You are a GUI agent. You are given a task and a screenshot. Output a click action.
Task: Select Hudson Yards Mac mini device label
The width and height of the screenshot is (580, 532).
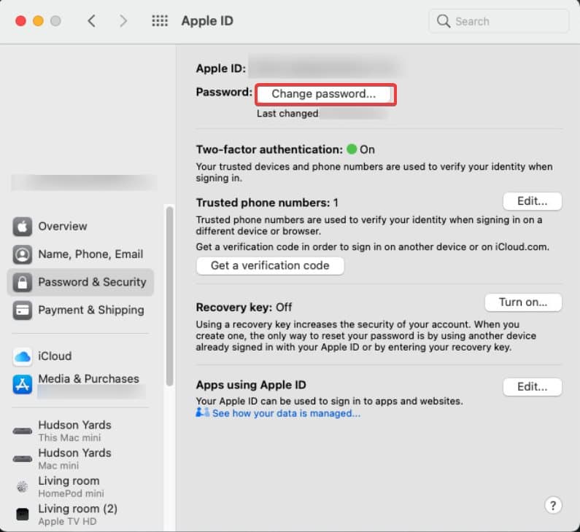pos(74,459)
